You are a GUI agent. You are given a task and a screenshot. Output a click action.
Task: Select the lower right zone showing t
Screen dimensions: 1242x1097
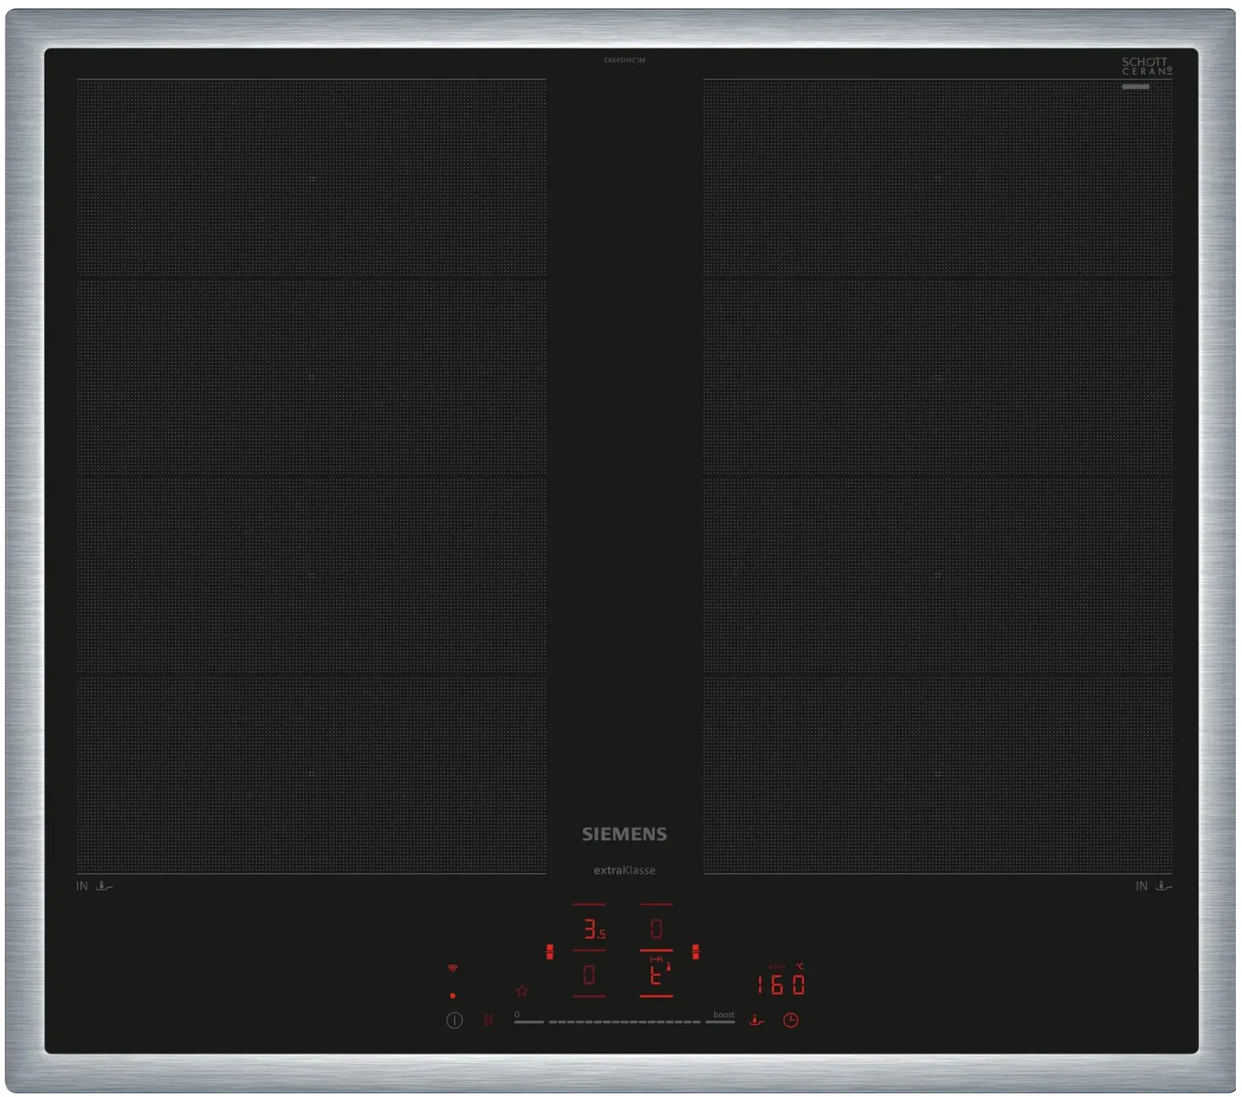point(656,975)
